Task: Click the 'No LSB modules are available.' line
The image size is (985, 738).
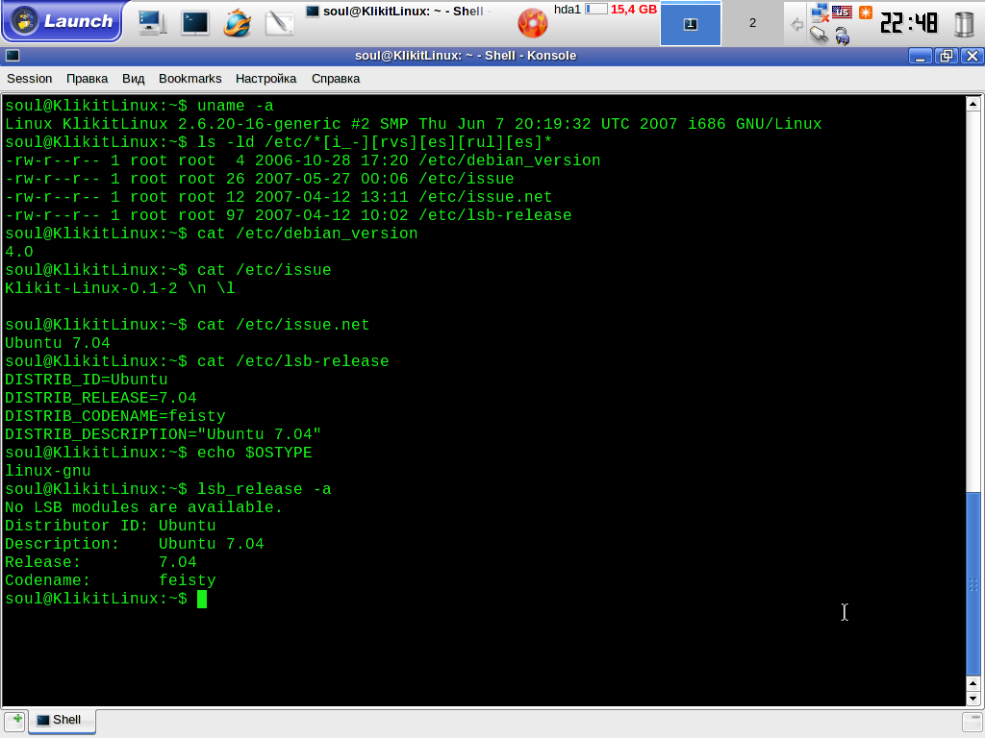Action: [144, 507]
